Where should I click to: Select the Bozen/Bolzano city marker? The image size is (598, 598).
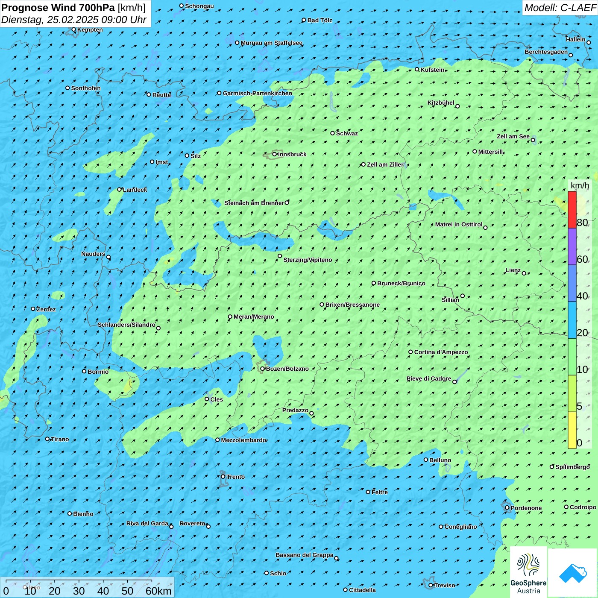[x=263, y=369]
